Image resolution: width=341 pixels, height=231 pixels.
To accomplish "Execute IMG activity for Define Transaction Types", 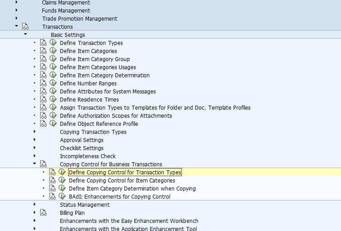I will tap(53, 43).
